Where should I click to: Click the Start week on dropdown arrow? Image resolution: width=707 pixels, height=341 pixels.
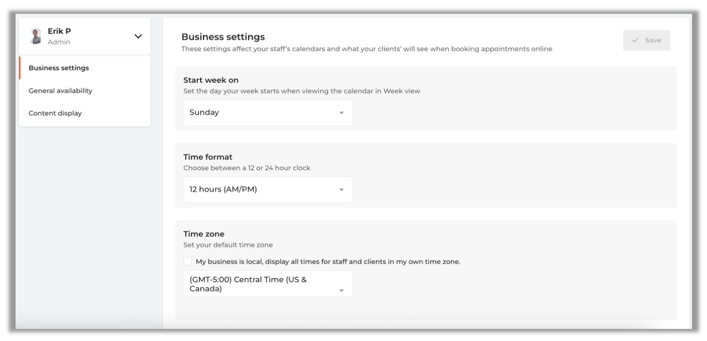341,113
